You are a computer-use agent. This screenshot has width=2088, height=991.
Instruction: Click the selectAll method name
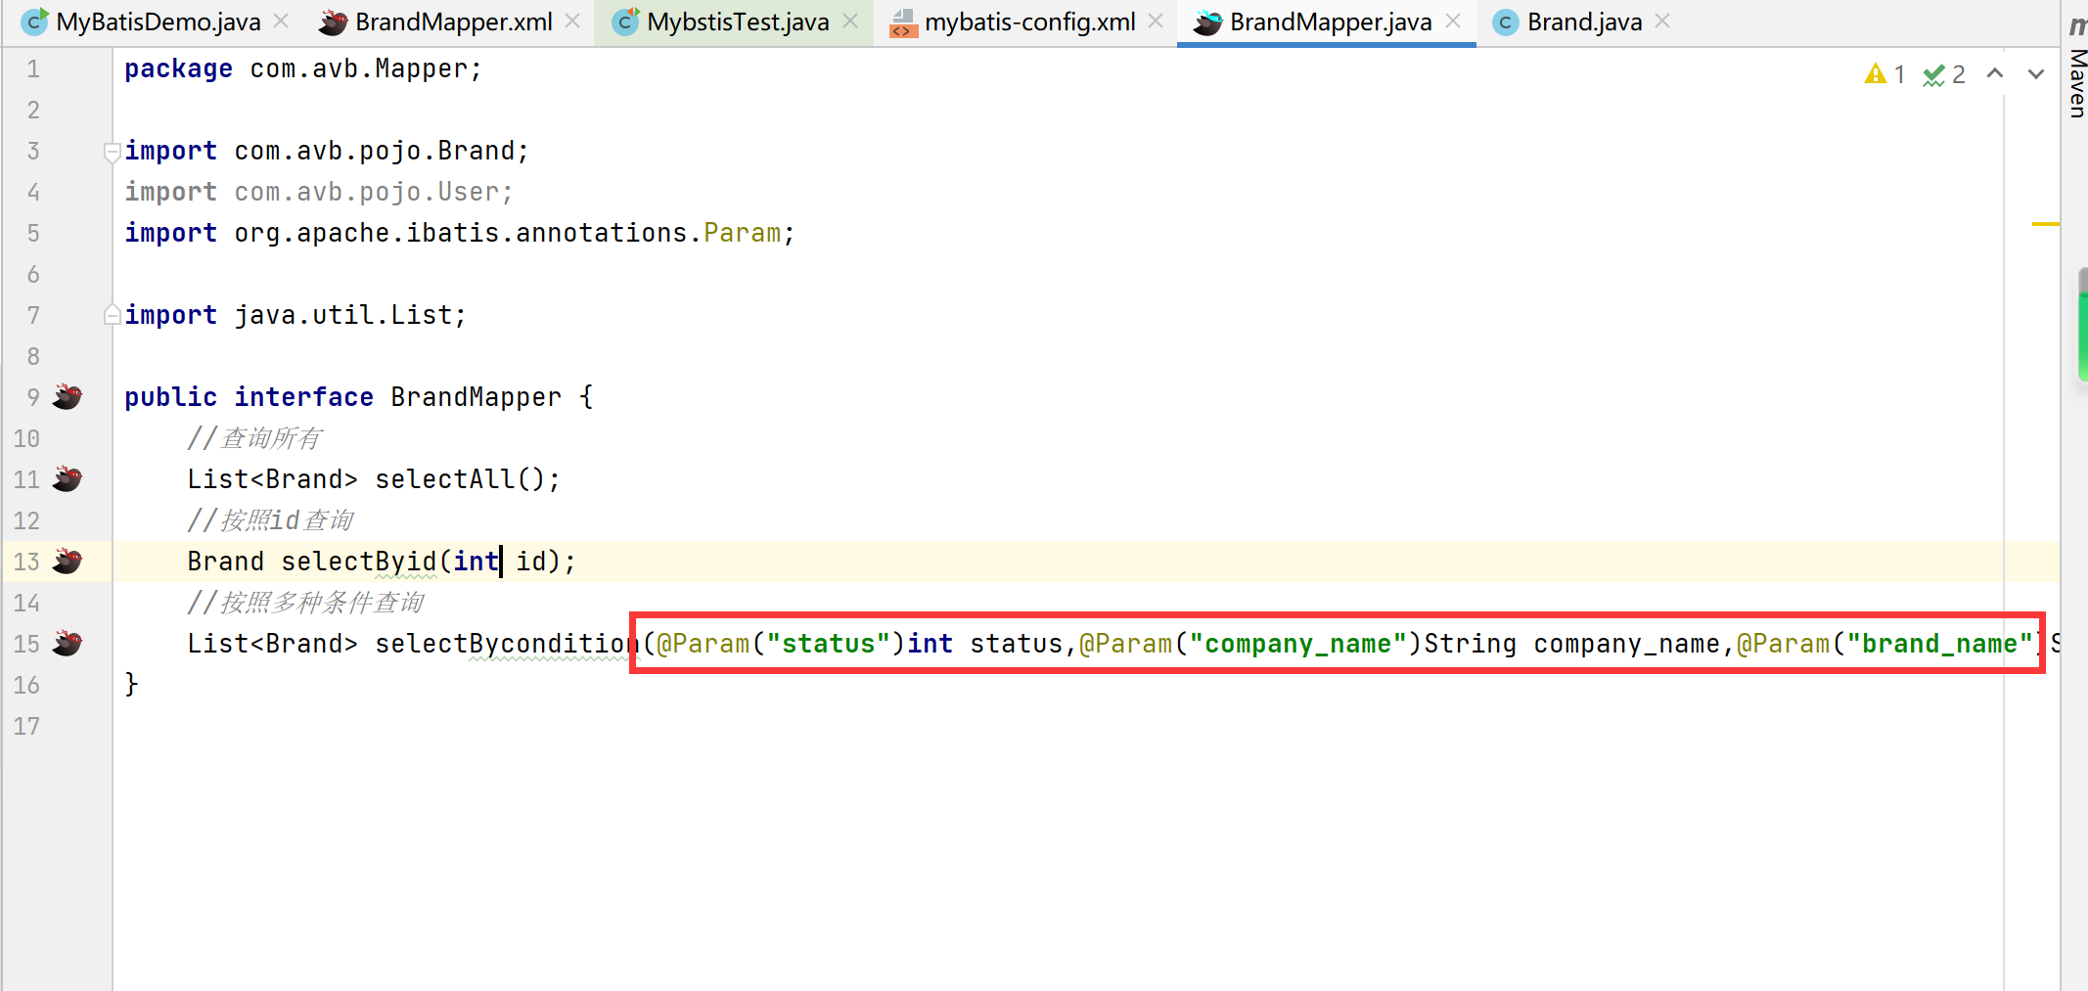pos(445,478)
